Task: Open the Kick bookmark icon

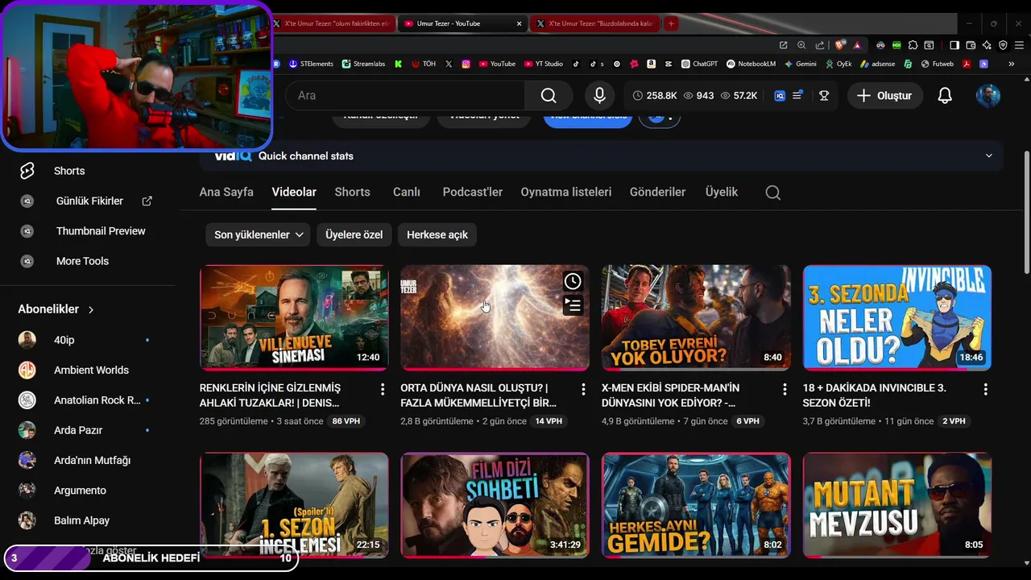Action: [x=398, y=64]
